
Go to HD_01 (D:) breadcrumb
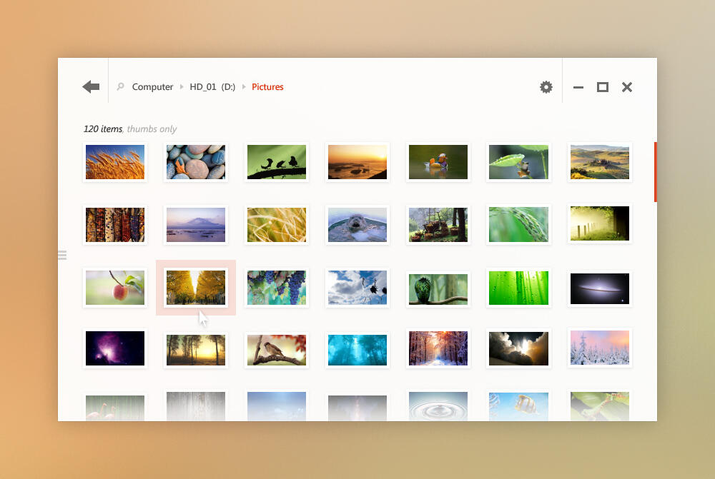point(212,87)
